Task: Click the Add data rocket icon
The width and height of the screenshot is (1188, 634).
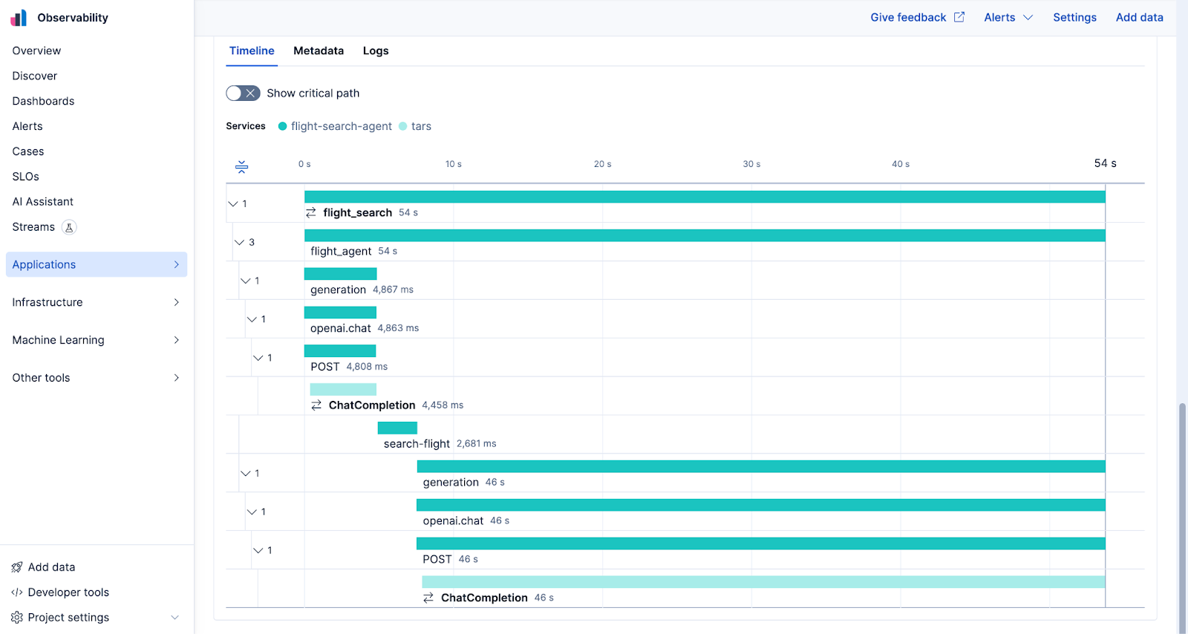Action: [17, 567]
